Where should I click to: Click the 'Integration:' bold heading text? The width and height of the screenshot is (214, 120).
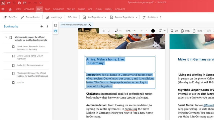coord(93,75)
